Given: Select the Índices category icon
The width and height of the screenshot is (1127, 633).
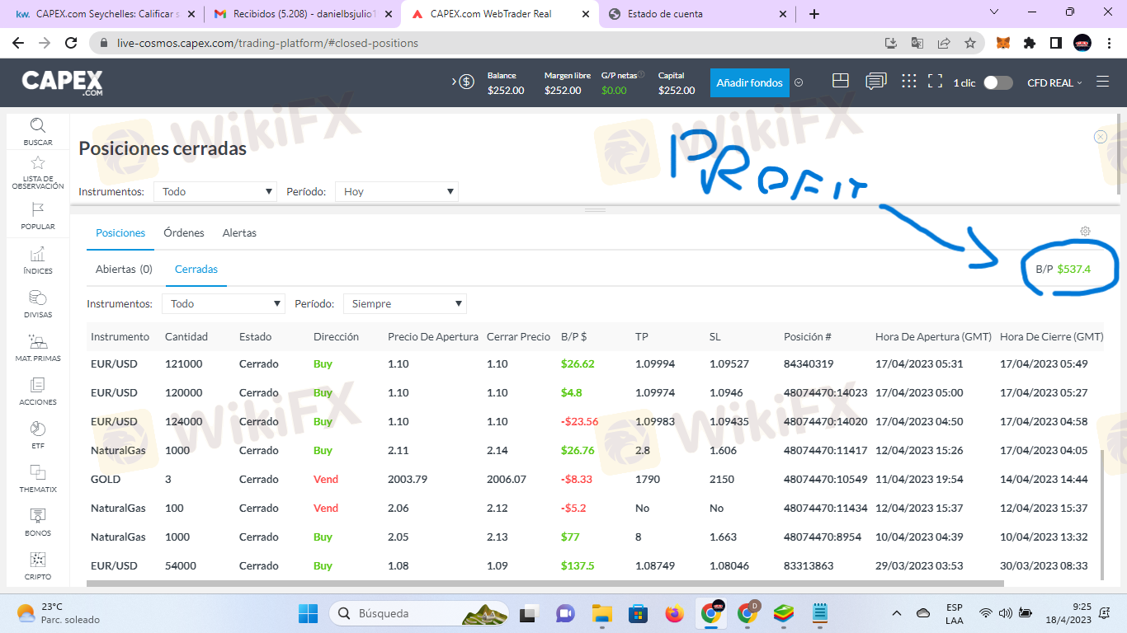Looking at the screenshot, I should (38, 255).
